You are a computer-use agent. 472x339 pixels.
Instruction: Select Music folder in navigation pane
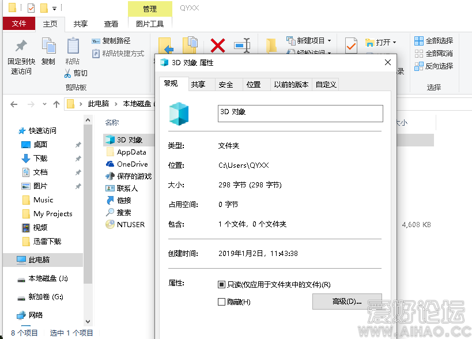point(37,200)
